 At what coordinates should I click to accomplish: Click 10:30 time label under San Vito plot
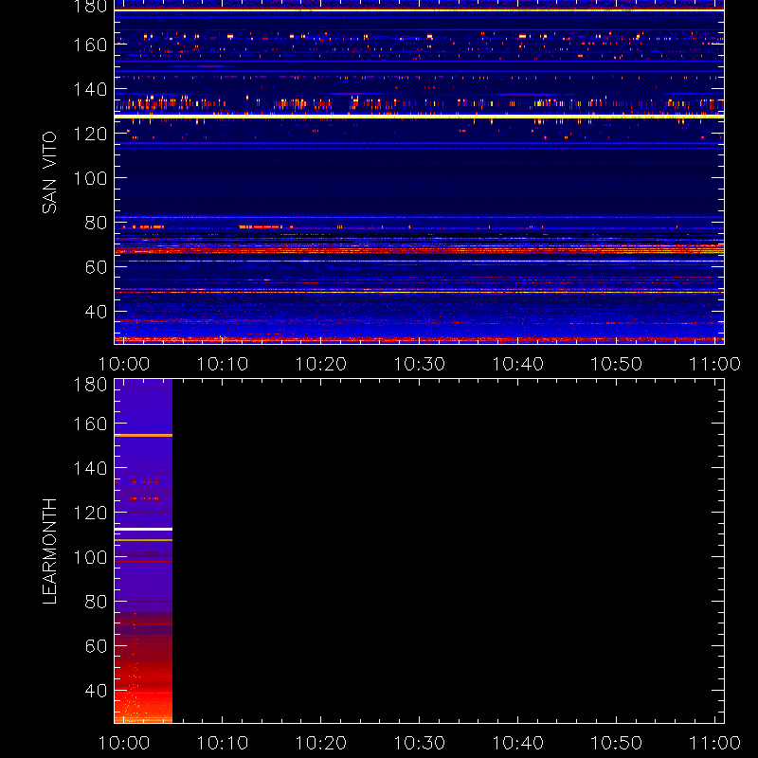pos(419,364)
